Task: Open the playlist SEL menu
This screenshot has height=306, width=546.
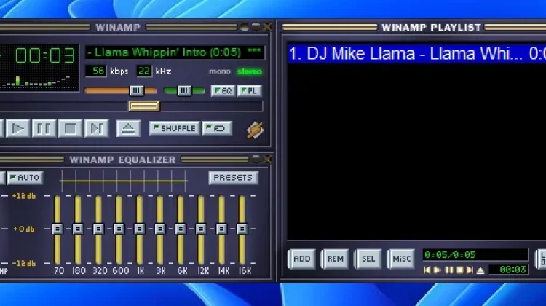Action: (x=368, y=259)
